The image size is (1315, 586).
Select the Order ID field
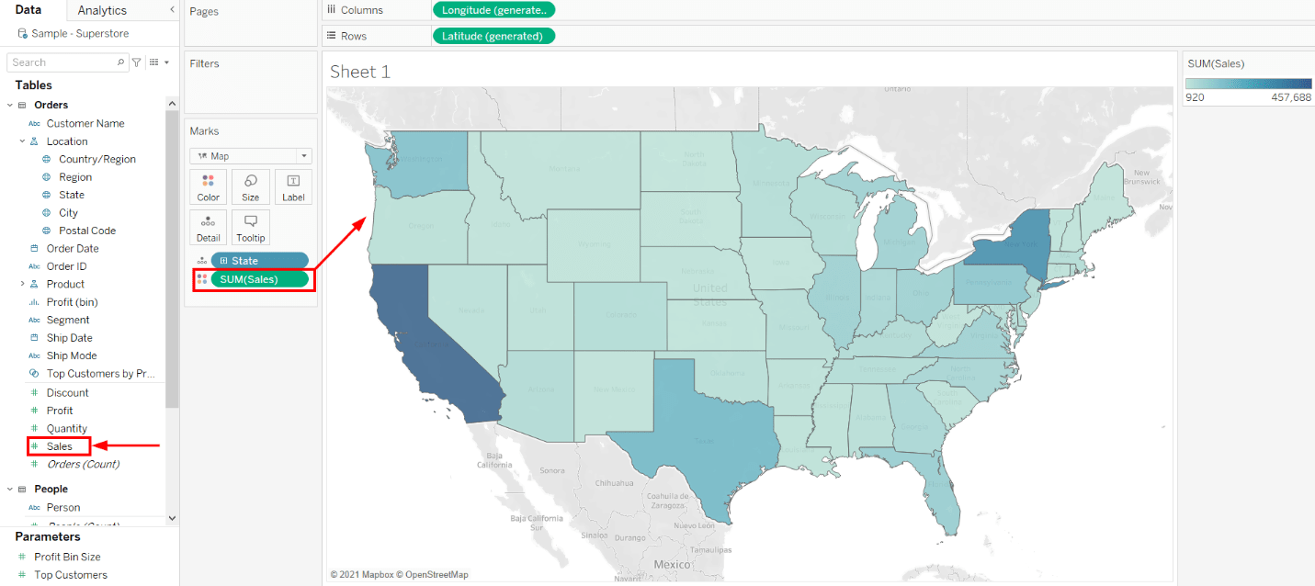[66, 266]
